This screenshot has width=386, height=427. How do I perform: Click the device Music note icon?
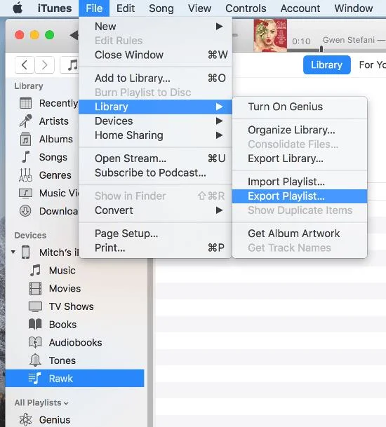coord(35,270)
